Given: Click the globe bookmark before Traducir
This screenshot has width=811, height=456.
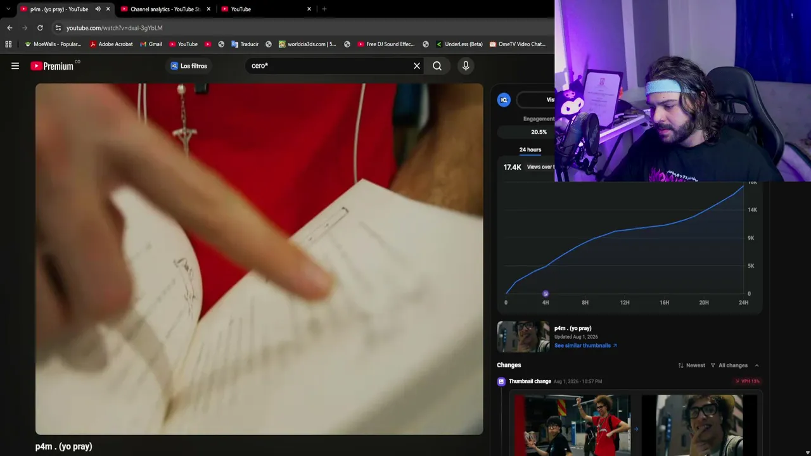Looking at the screenshot, I should click(221, 44).
